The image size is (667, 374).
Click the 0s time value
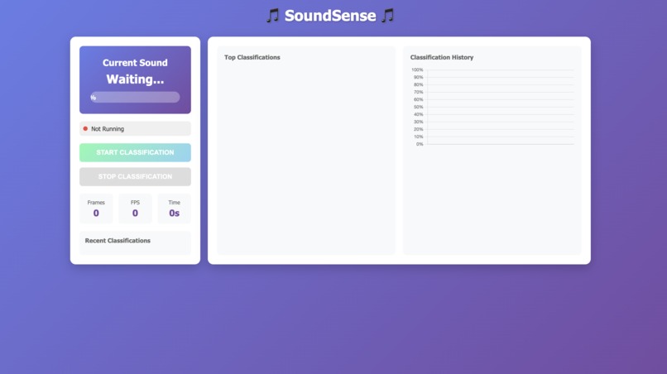tap(174, 213)
